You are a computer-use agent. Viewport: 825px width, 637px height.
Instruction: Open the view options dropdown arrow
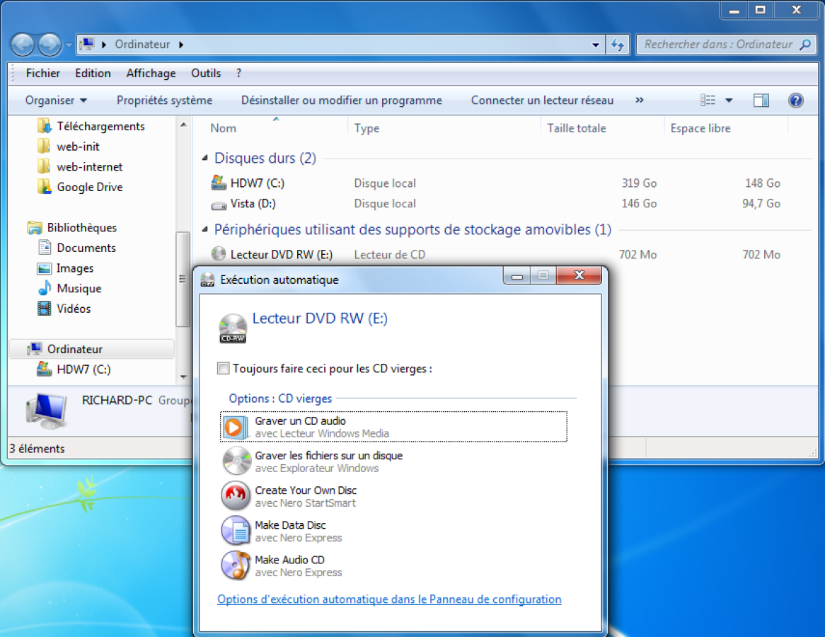(x=729, y=100)
